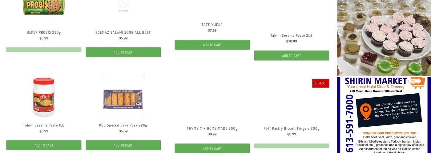The height and width of the screenshot is (153, 431).
Task: Click the orange location pin icon
Action: pyautogui.click(x=366, y=111)
